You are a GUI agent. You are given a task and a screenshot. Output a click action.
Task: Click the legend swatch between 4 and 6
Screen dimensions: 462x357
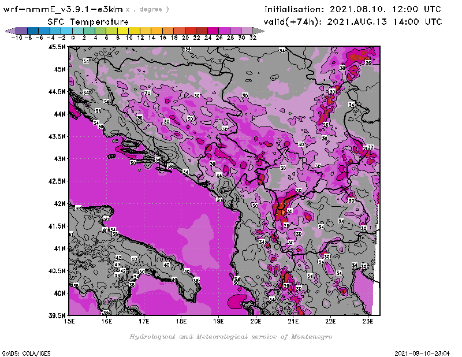[100, 31]
